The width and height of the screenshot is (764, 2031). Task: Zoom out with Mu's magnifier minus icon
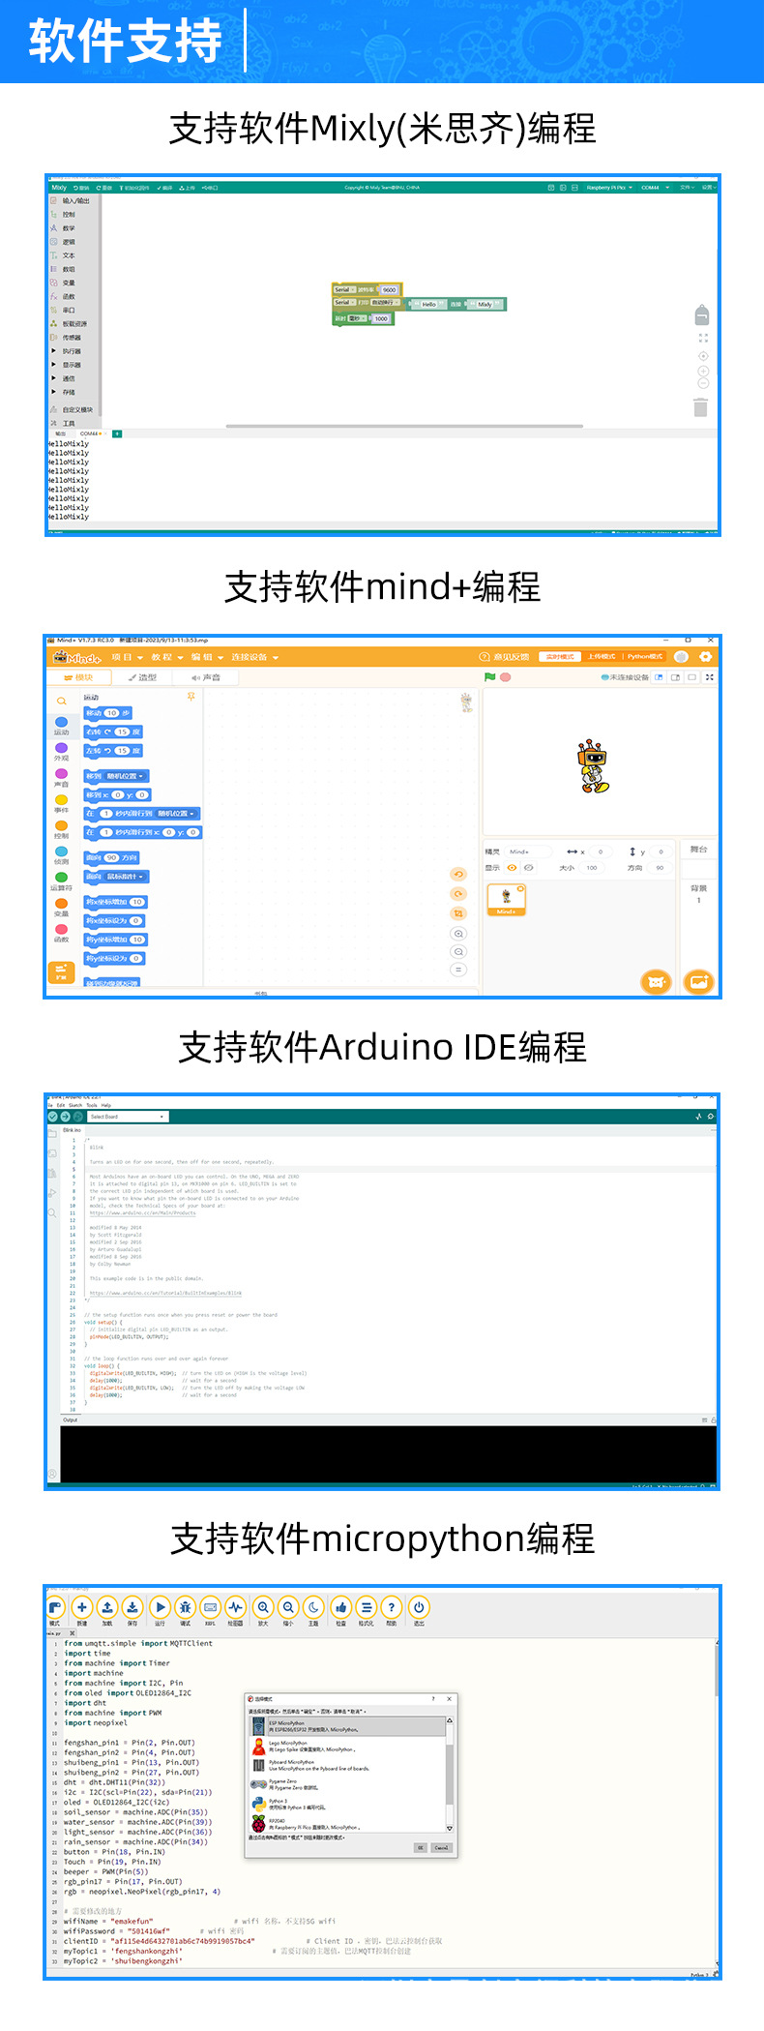tap(288, 1607)
